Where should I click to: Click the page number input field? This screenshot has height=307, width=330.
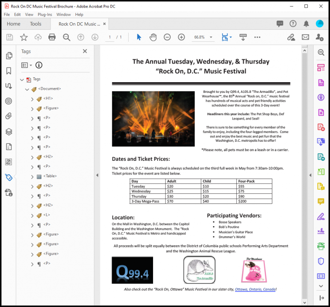coord(110,37)
